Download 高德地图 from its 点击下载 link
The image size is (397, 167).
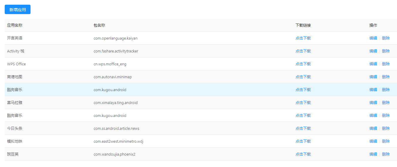click(303, 77)
